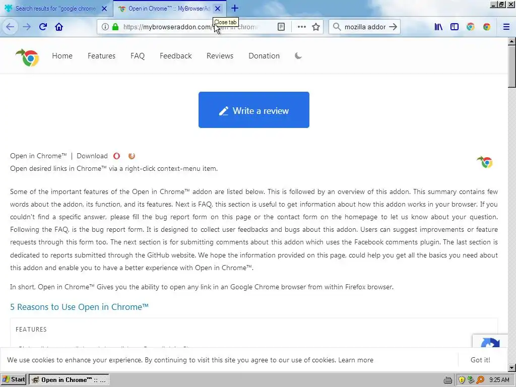Close the Open in Chrome tab

[x=218, y=9]
